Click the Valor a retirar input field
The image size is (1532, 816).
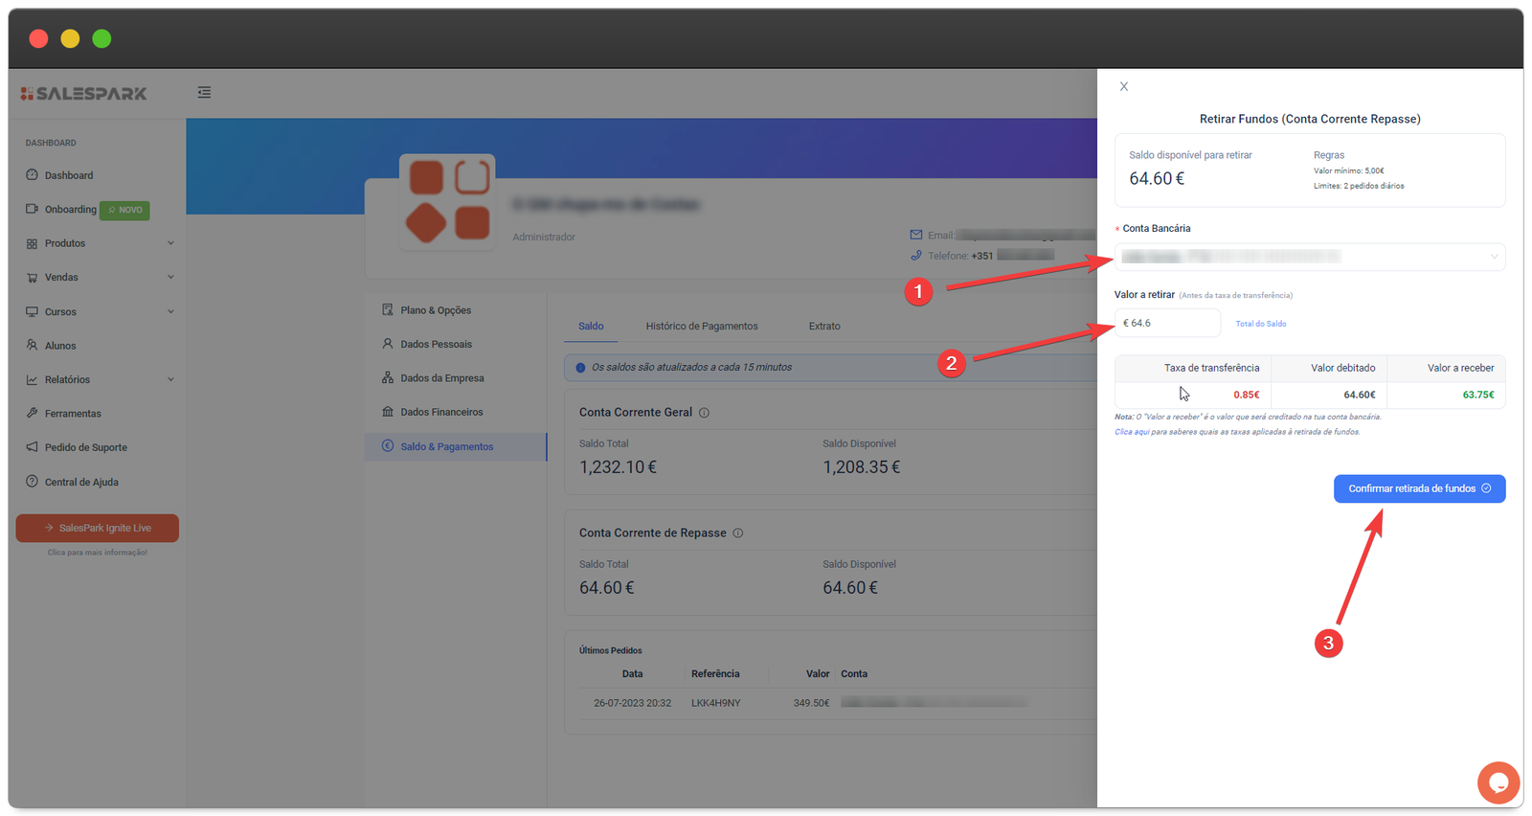pyautogui.click(x=1168, y=324)
